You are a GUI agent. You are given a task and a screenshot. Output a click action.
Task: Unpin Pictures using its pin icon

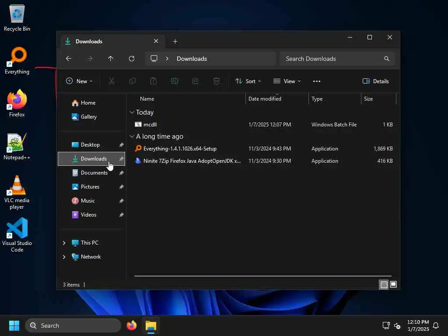pyautogui.click(x=122, y=187)
